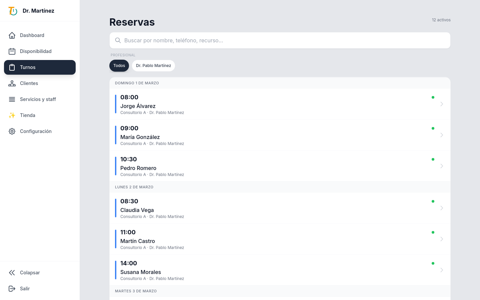Open Clientes using the people icon

pyautogui.click(x=12, y=83)
